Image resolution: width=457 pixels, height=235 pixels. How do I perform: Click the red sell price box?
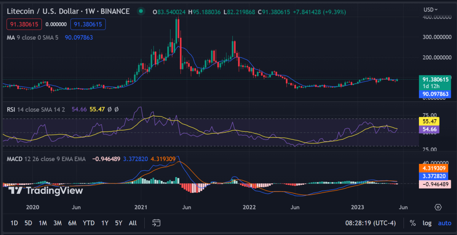(24, 24)
